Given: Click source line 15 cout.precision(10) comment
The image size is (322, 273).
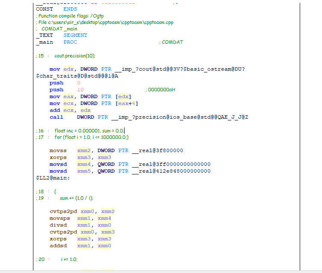Looking at the screenshot, I should coord(66,56).
